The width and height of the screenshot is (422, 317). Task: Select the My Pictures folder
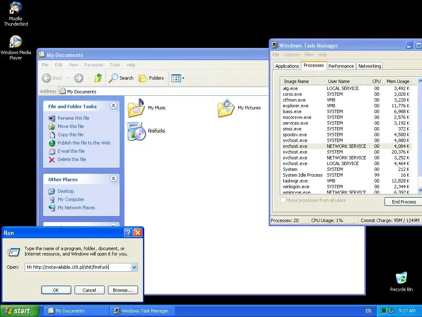pyautogui.click(x=239, y=108)
